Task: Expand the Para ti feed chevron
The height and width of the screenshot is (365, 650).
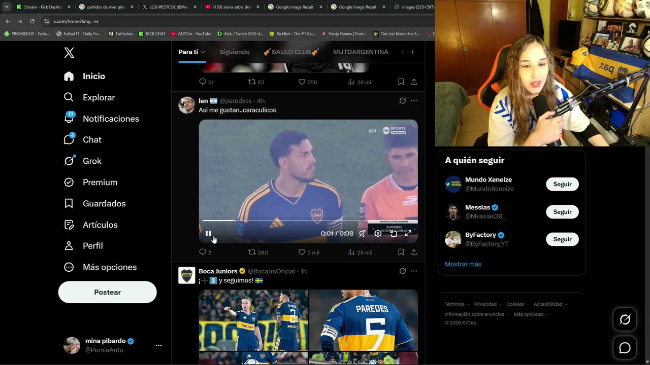Action: [x=203, y=52]
